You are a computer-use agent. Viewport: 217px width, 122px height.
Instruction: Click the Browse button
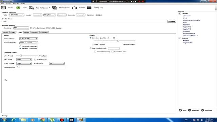pos(172,21)
